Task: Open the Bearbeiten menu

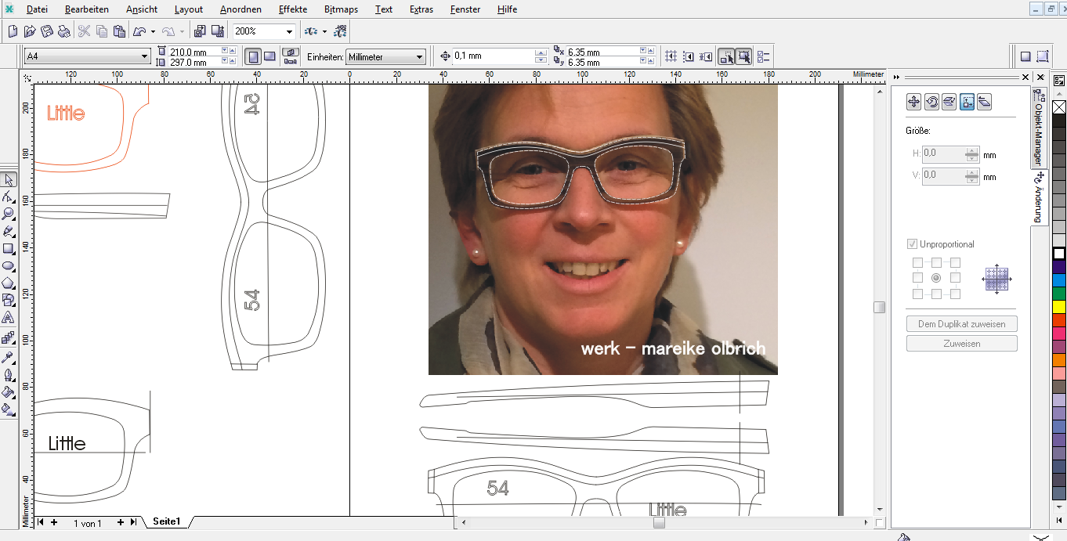Action: point(87,9)
